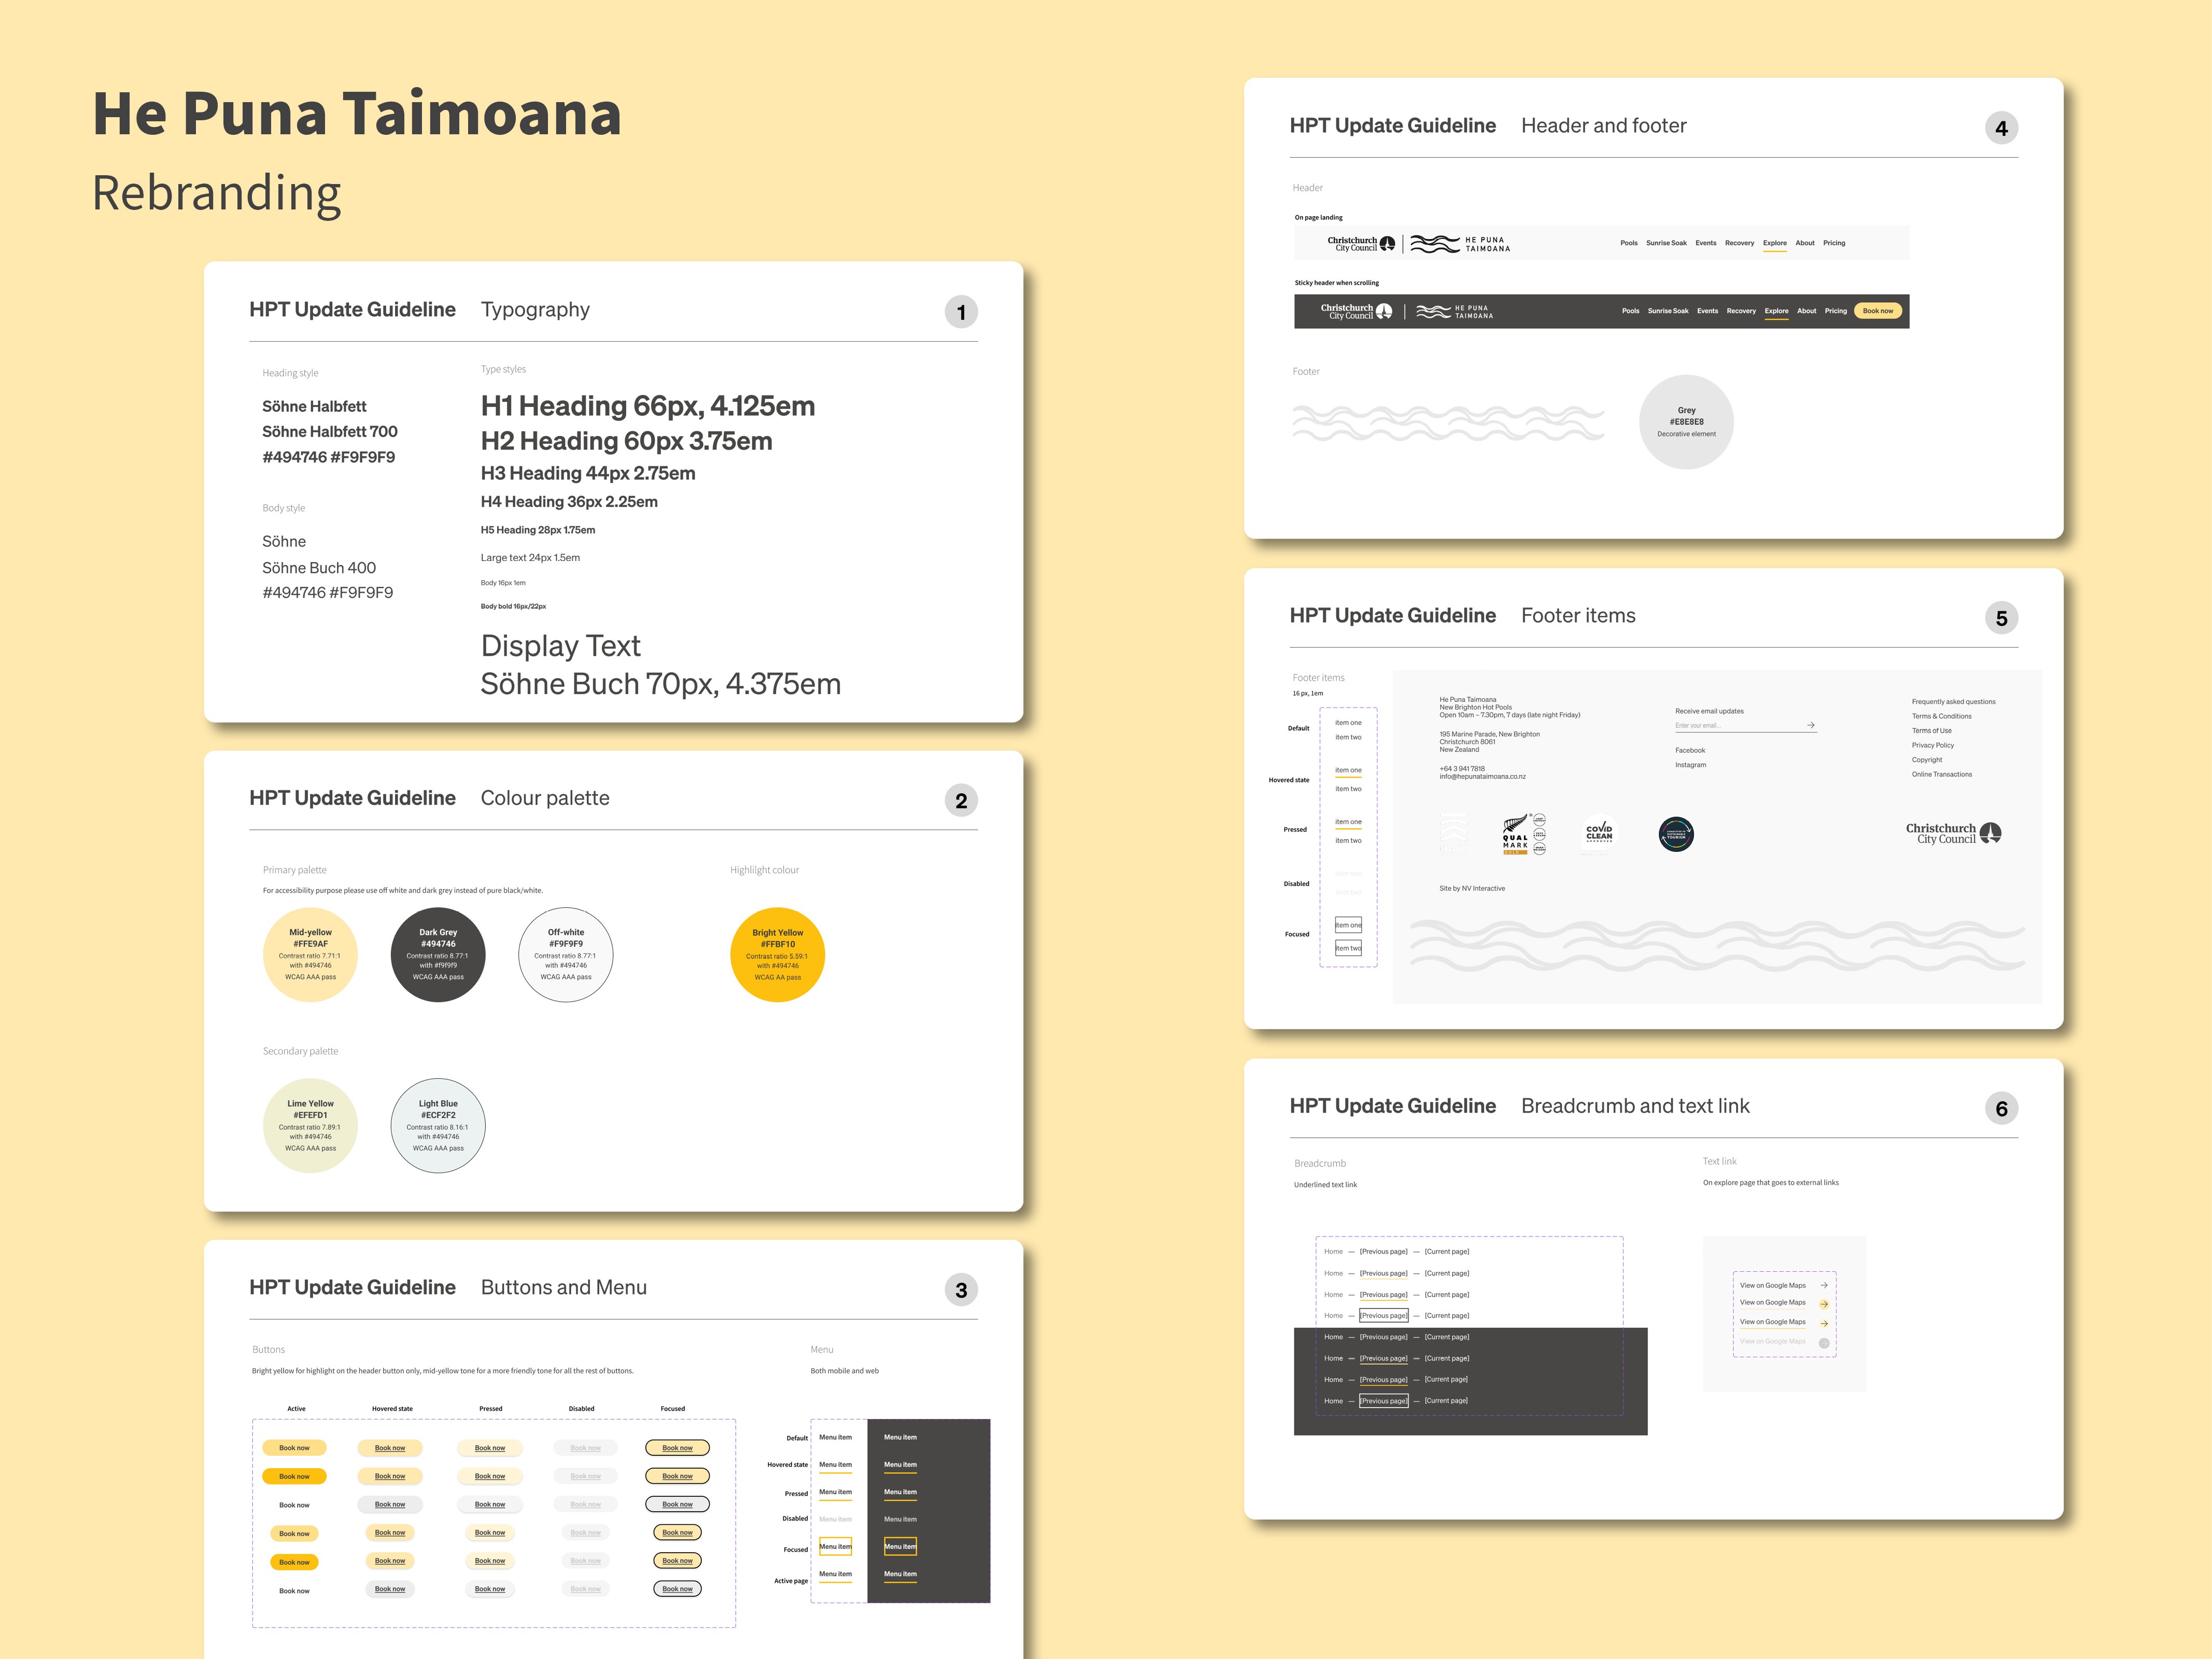Click the 'Breadcrumb and text link' card title
Image resolution: width=2212 pixels, height=1659 pixels.
click(x=1636, y=1106)
